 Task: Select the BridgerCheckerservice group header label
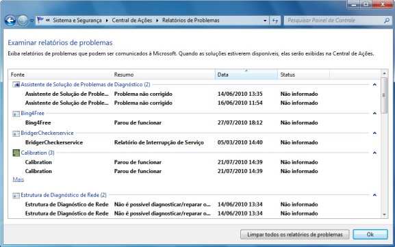point(47,133)
